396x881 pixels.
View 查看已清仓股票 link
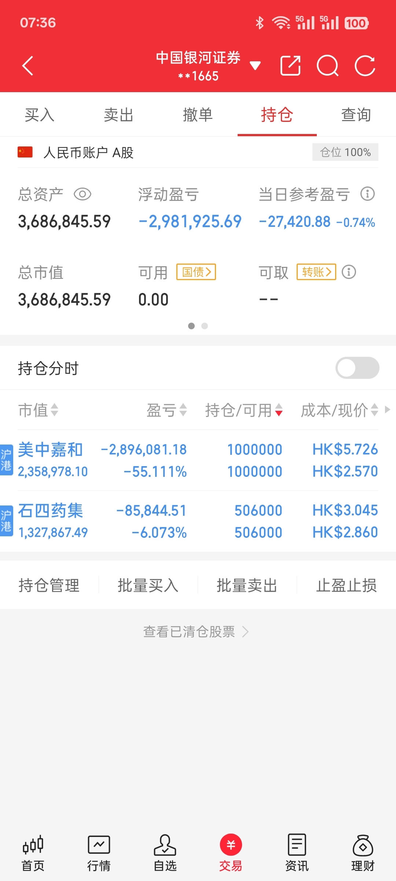(x=196, y=632)
